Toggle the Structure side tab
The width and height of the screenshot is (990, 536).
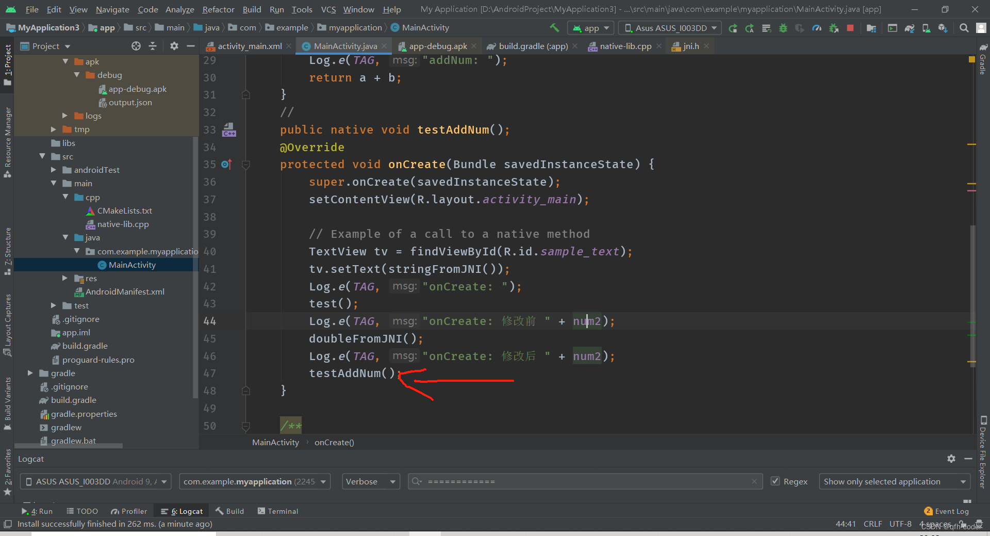7,251
